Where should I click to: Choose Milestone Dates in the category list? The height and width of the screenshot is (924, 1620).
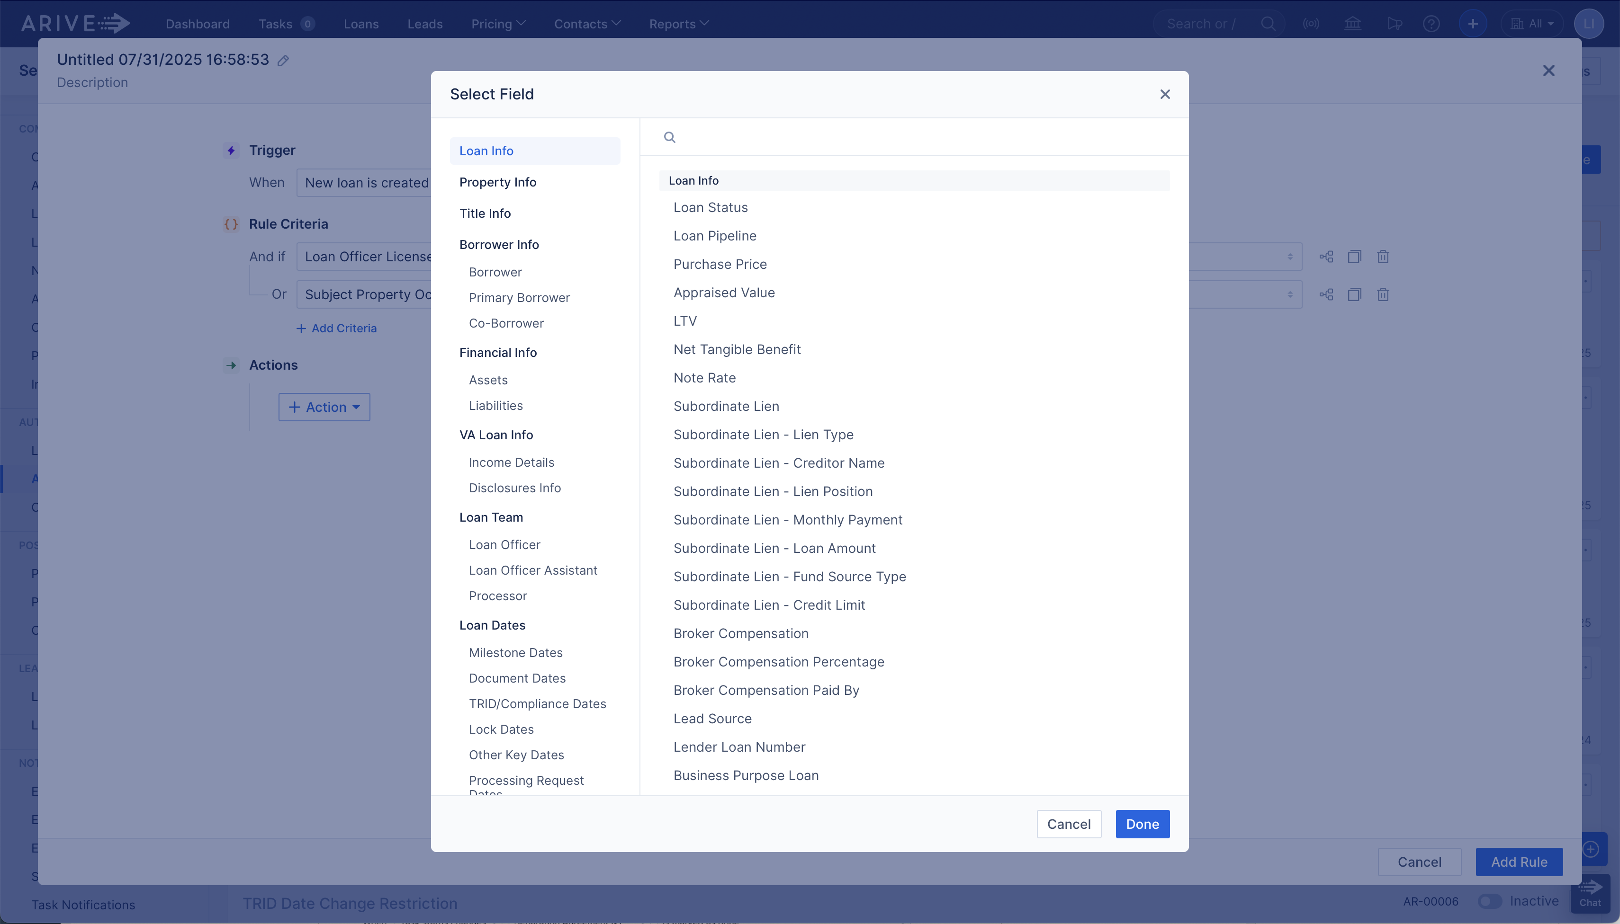click(515, 652)
